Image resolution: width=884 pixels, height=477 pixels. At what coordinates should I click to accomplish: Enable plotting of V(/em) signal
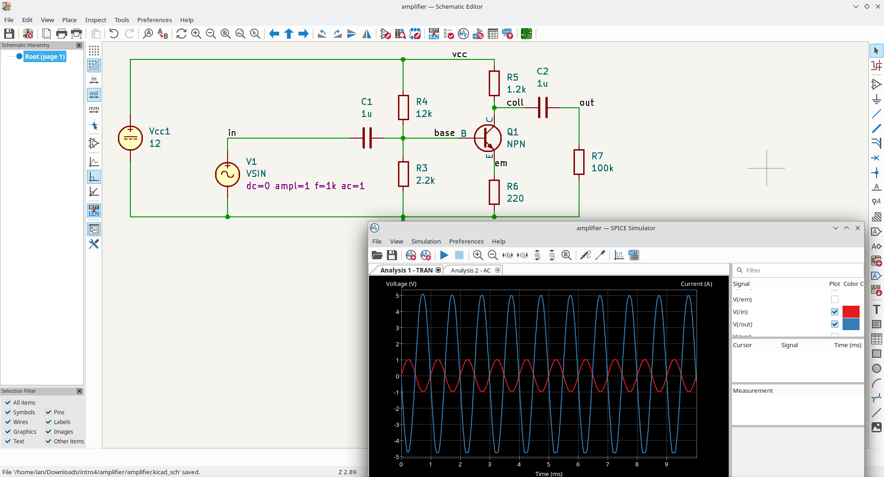point(834,299)
